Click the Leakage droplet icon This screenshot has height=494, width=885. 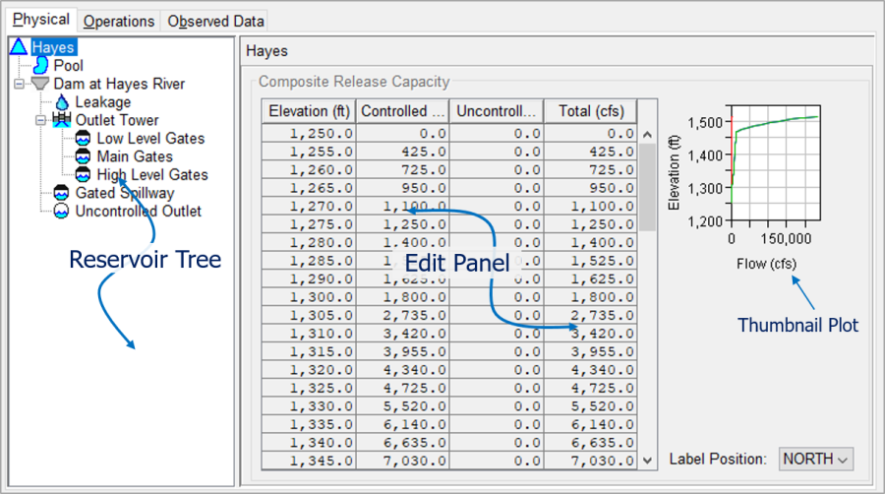[x=62, y=102]
